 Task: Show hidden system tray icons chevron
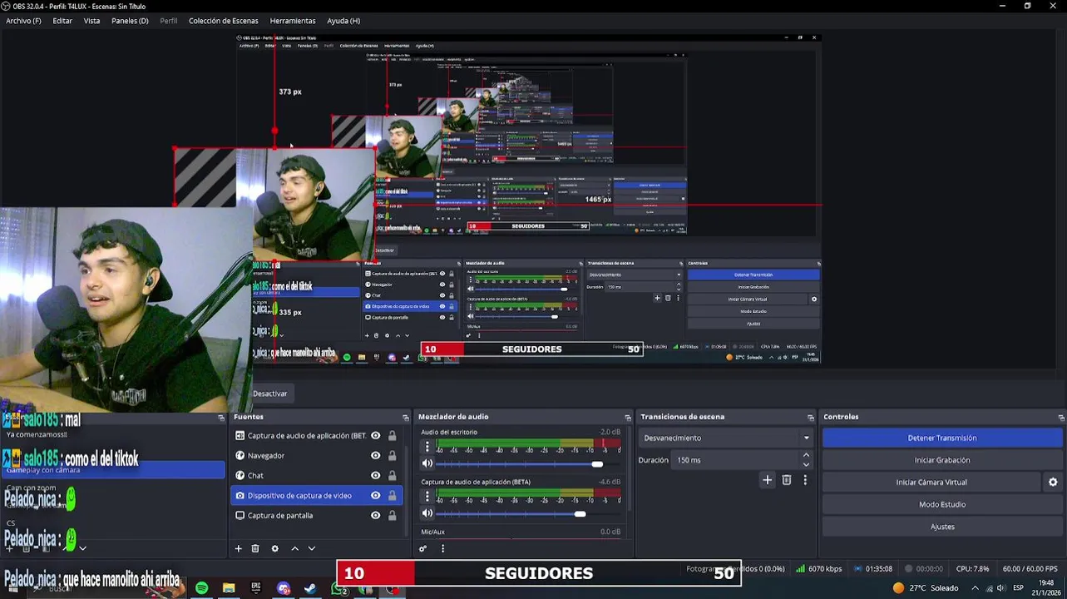[x=975, y=588]
